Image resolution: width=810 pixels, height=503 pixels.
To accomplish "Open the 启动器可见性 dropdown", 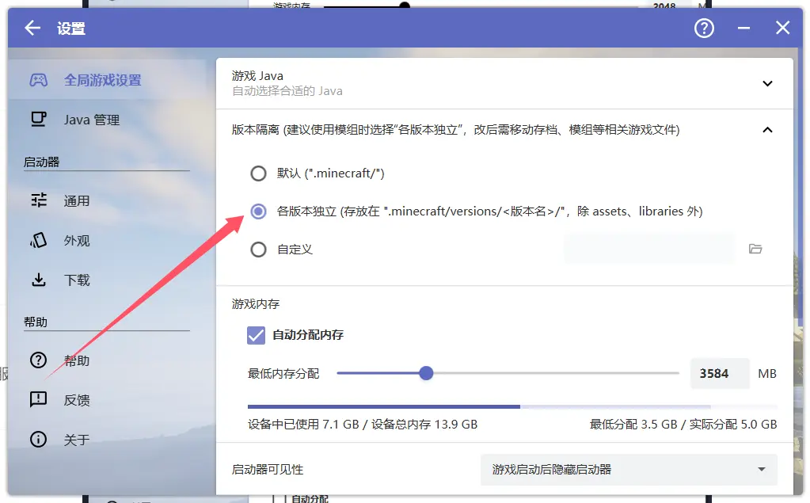I will point(629,470).
